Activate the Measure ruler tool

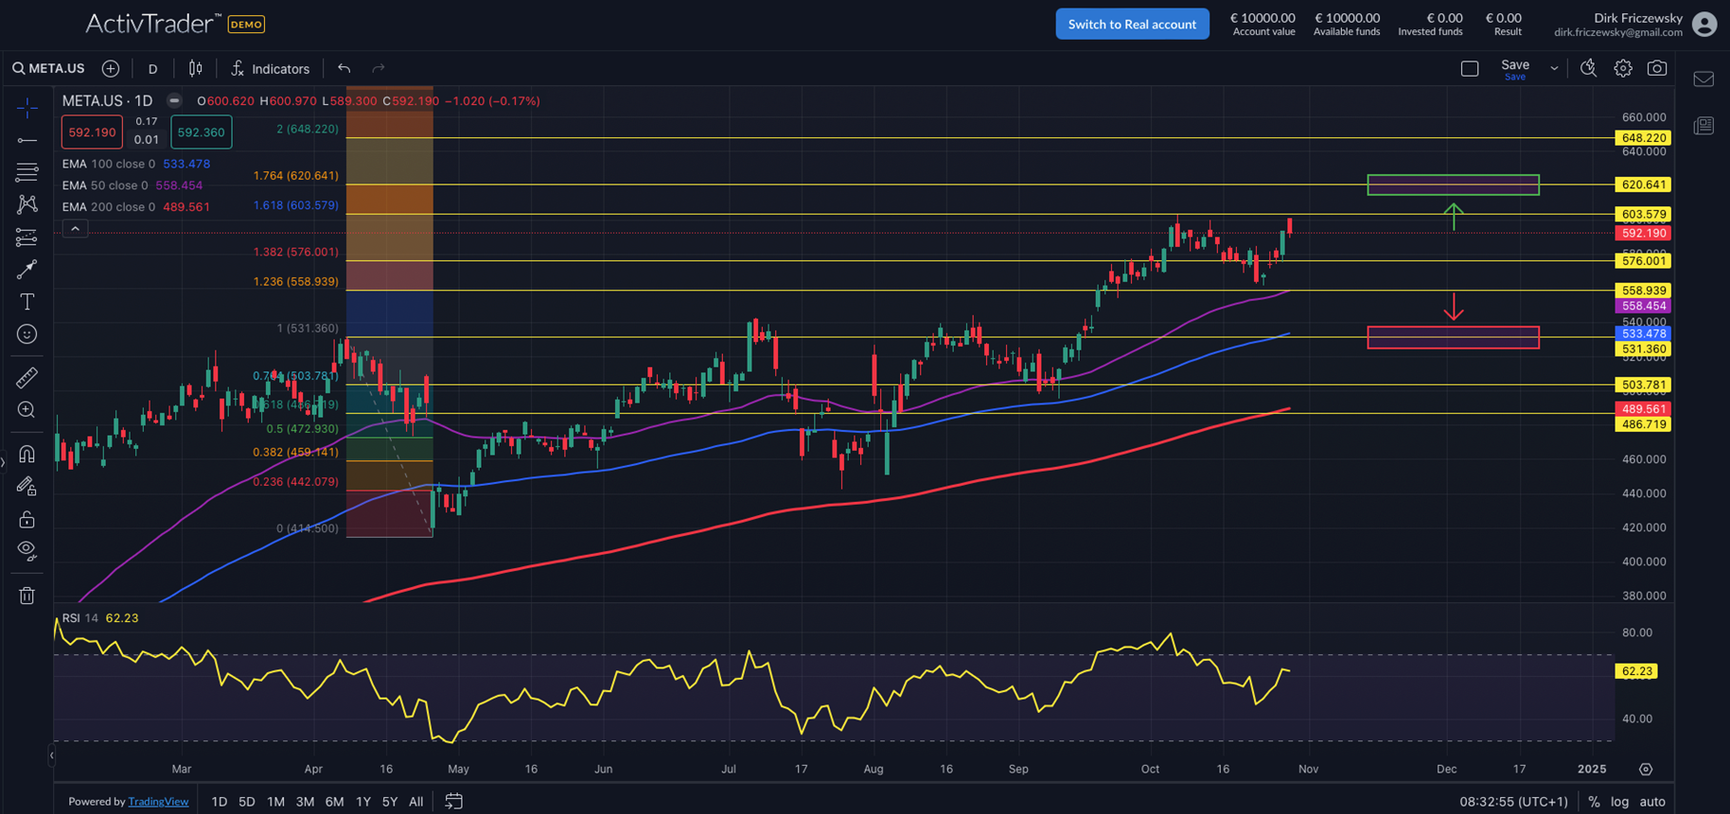26,378
